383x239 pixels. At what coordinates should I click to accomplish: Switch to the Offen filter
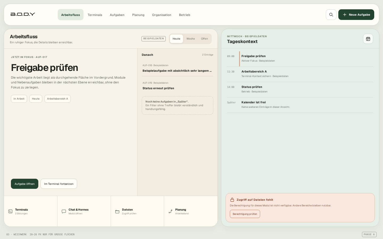[x=205, y=39]
